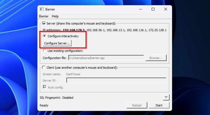This screenshot has width=210, height=115.
Task: Click the Reload button
Action: point(137,105)
